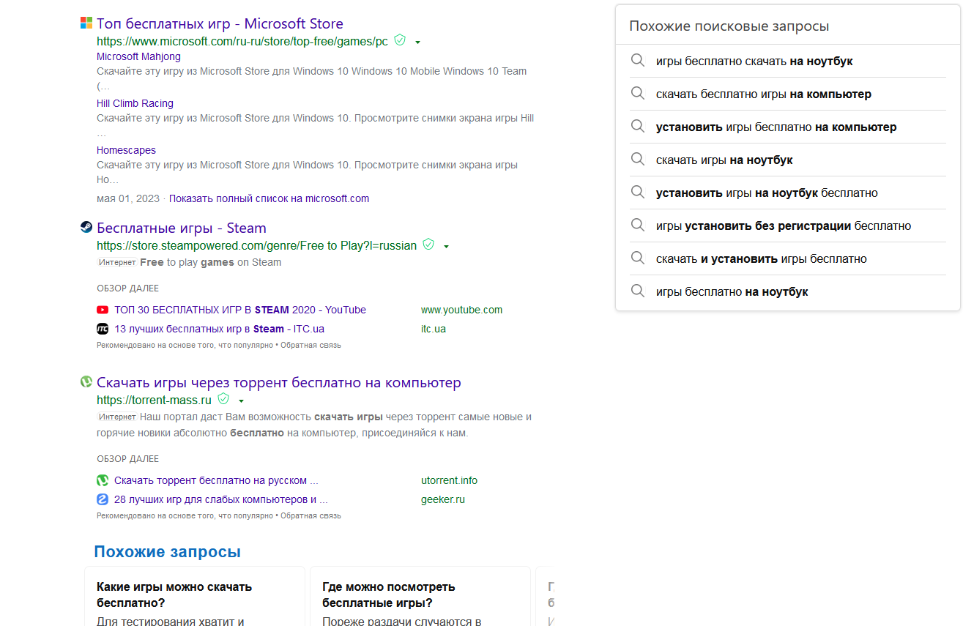Click search icon for 'установить игры бесплатно на компьютер'
Viewport: 963px width, 626px height.
(638, 127)
